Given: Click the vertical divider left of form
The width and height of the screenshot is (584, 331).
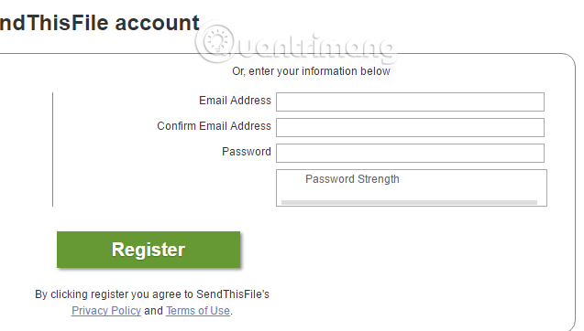Looking at the screenshot, I should pos(53,149).
